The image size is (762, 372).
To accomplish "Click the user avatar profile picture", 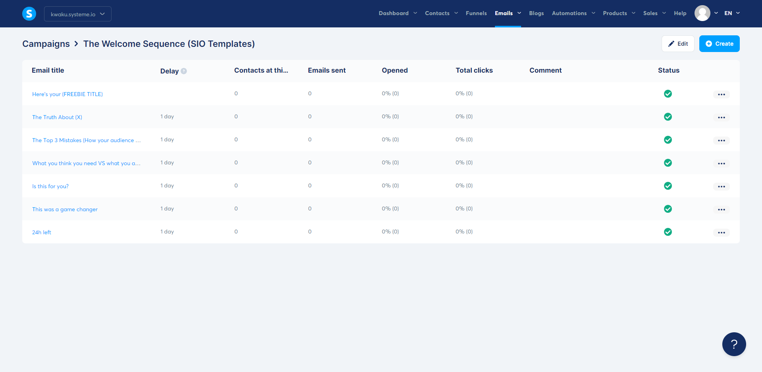I will coord(702,13).
